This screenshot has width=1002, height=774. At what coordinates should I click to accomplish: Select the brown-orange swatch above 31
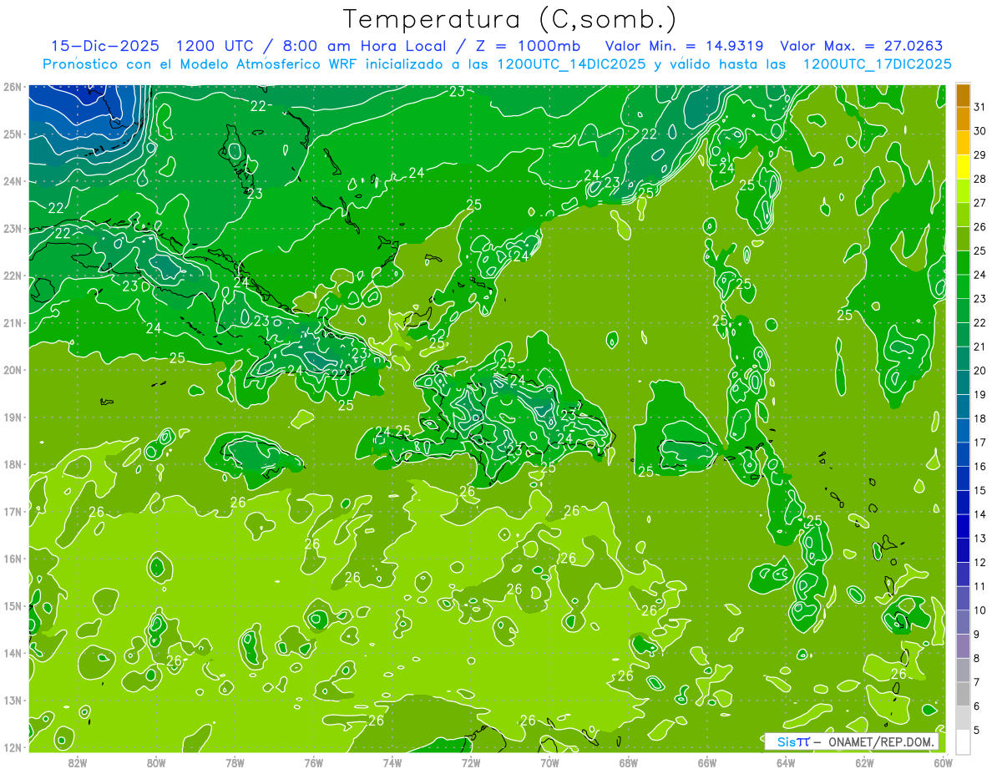coord(963,95)
